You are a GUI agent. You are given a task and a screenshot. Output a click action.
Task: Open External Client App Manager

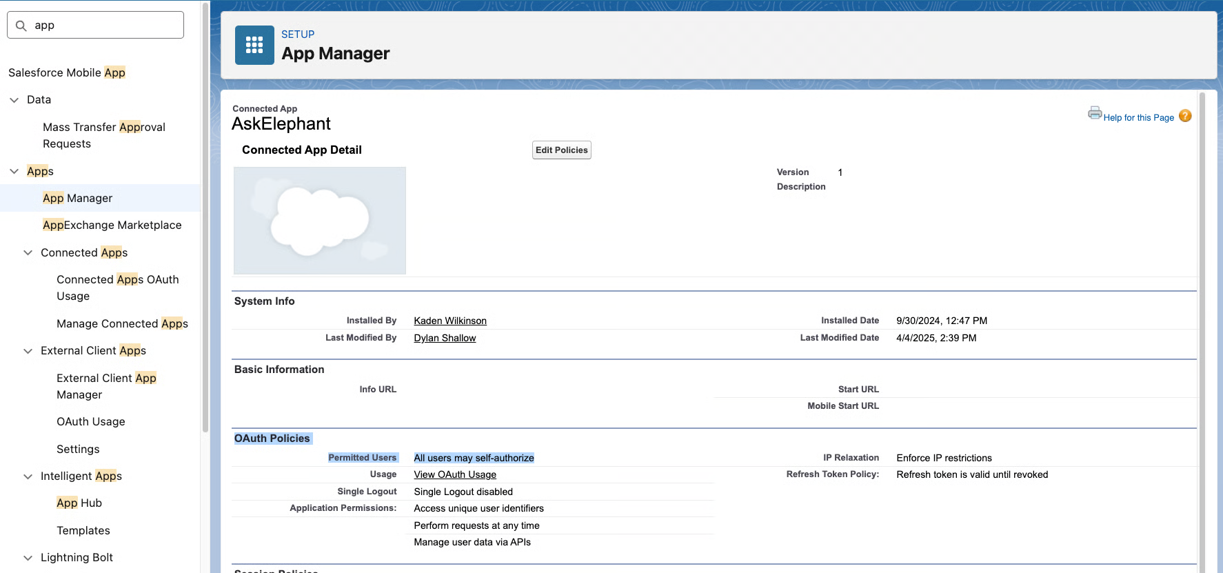[x=107, y=386]
